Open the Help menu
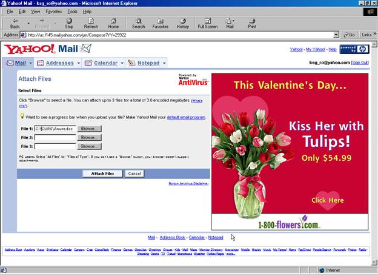 point(87,12)
